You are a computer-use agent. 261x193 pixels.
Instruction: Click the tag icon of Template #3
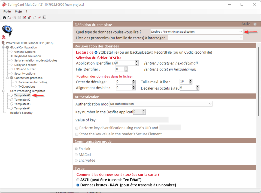[12, 104]
